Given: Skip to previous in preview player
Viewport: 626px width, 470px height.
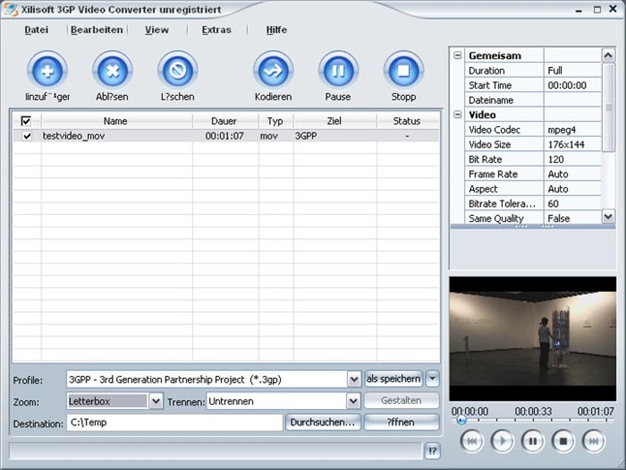Looking at the screenshot, I should click(471, 441).
